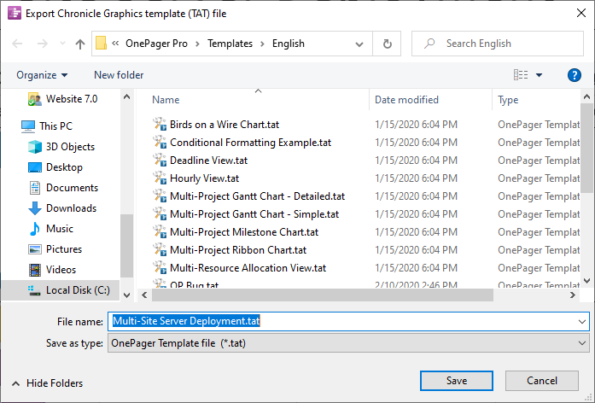The height and width of the screenshot is (403, 595).
Task: Select Birds on a Wire Chart.tat file icon
Action: 160,125
